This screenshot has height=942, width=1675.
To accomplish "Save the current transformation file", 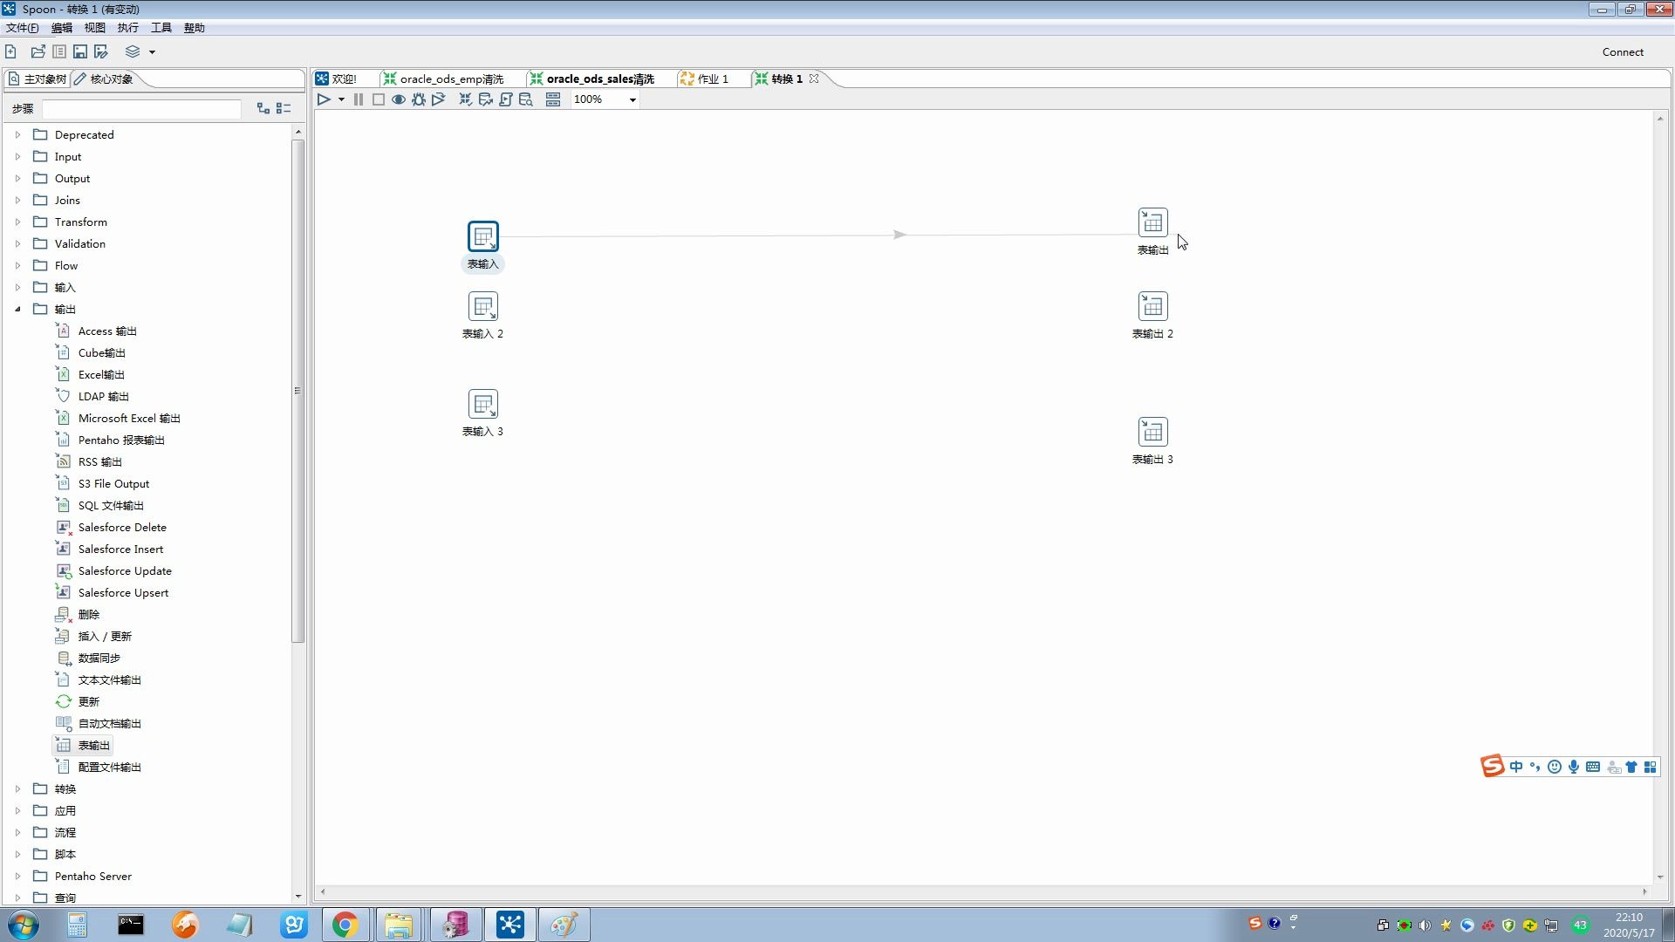I will [80, 52].
